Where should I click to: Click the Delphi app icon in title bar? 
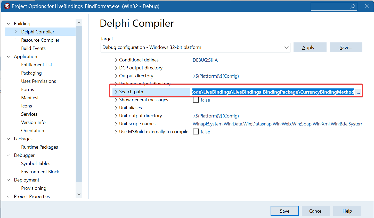[7, 6]
